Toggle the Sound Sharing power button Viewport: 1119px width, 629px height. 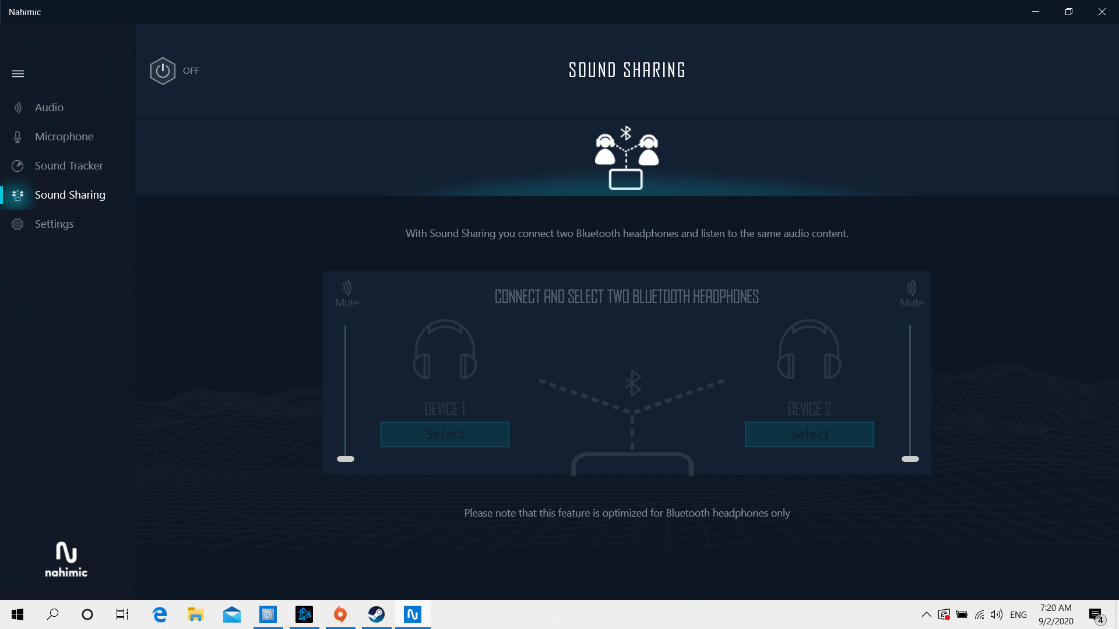pos(163,70)
